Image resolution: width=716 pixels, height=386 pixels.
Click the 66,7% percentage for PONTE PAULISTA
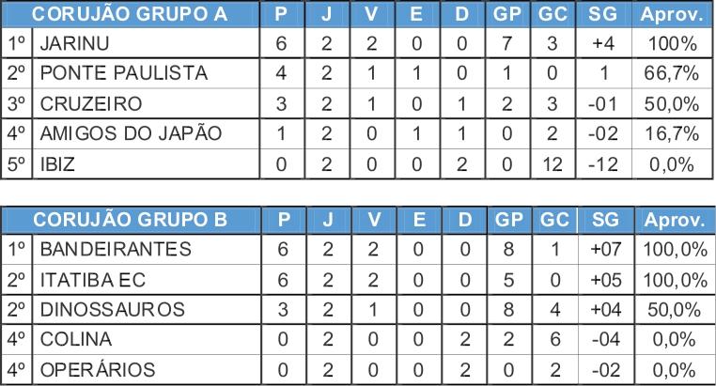(670, 73)
